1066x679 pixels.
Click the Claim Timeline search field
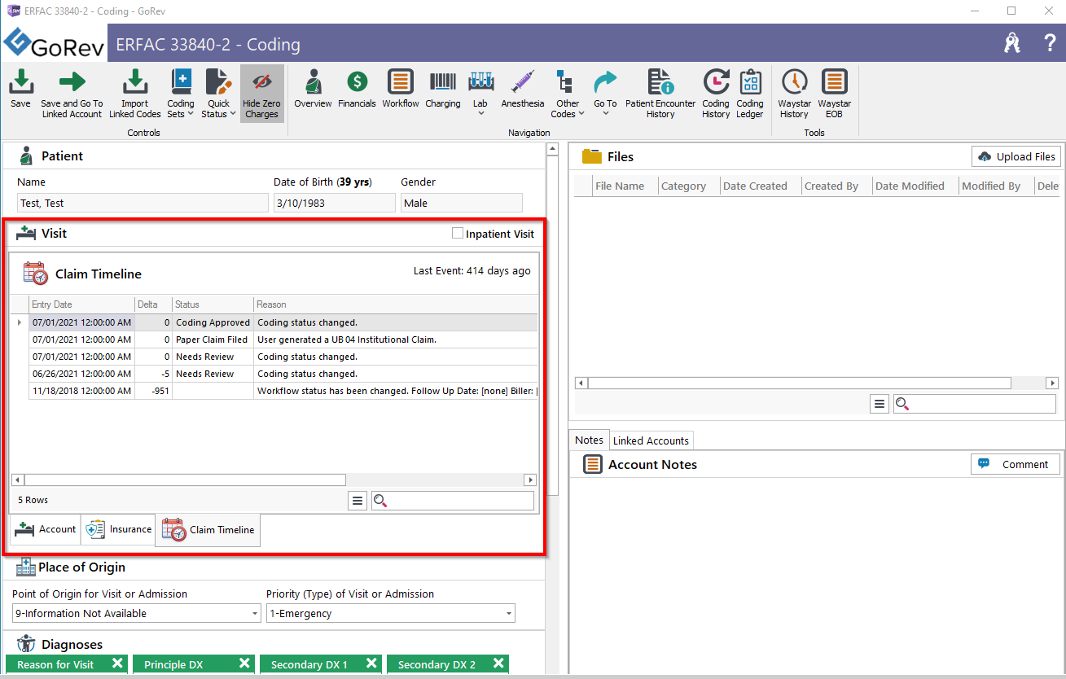click(x=453, y=501)
